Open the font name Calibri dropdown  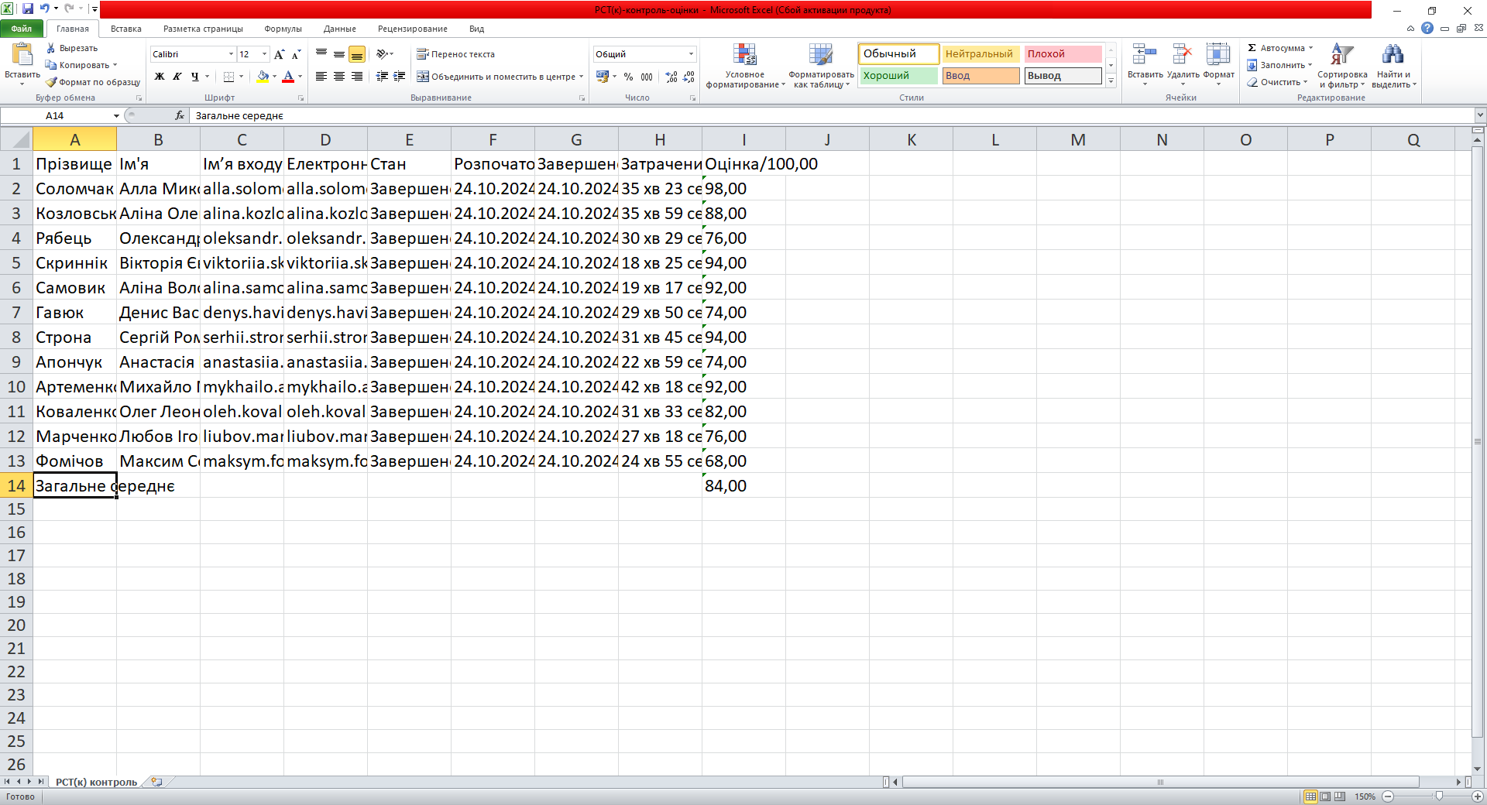(x=231, y=54)
